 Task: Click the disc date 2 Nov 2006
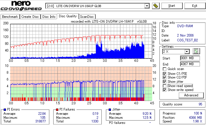[185, 35]
